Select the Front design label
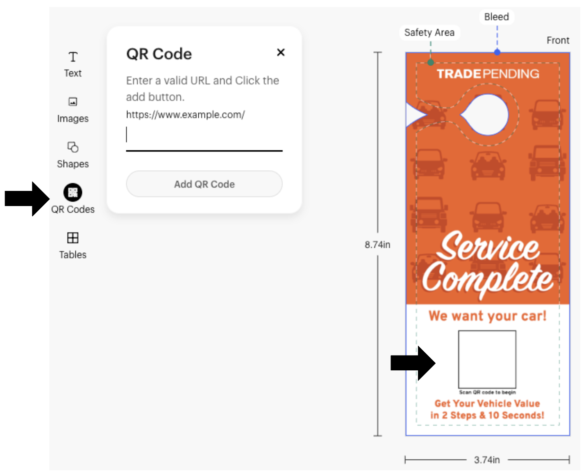 pyautogui.click(x=558, y=40)
